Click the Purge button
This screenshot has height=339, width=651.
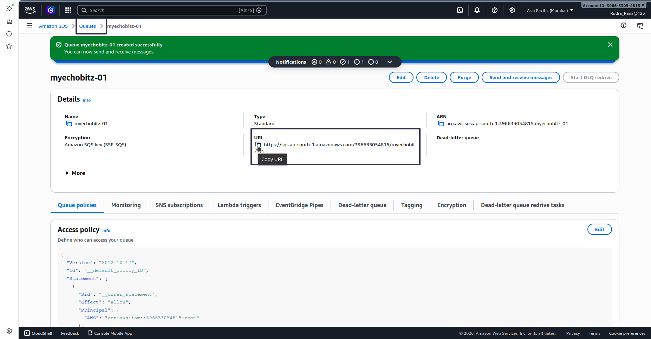tap(464, 77)
